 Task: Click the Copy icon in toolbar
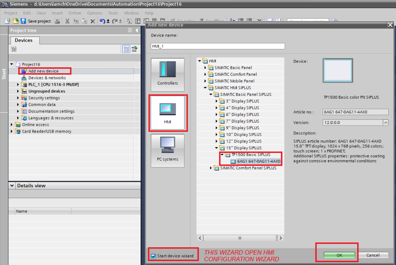pyautogui.click(x=76, y=21)
